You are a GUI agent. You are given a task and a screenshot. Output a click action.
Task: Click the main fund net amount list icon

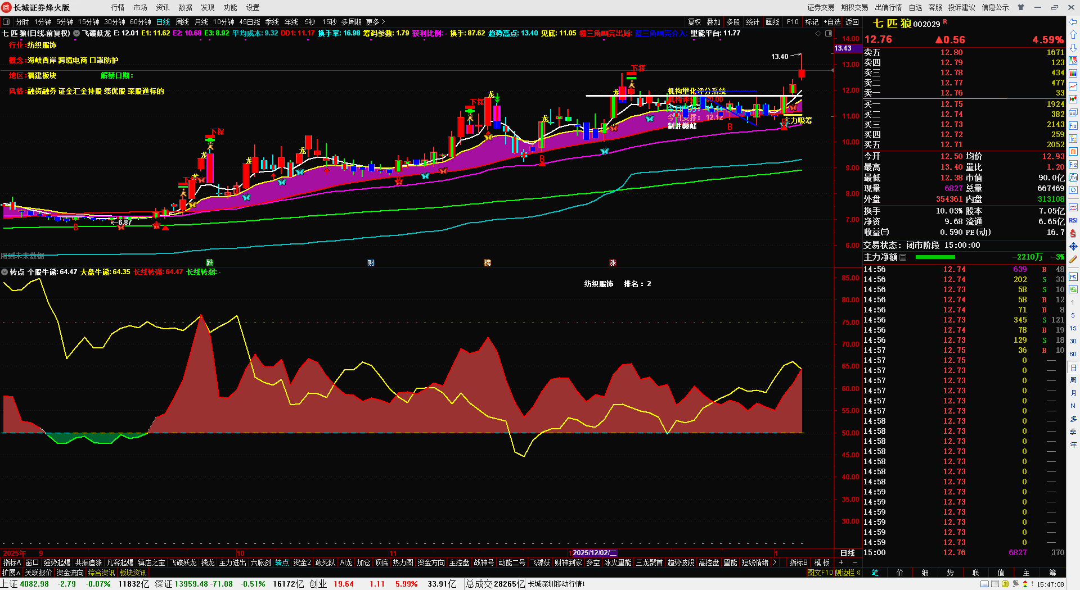[903, 257]
